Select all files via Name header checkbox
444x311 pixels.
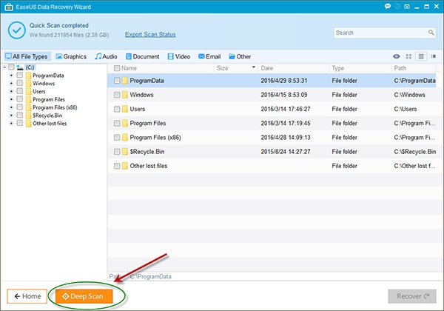tap(116, 67)
